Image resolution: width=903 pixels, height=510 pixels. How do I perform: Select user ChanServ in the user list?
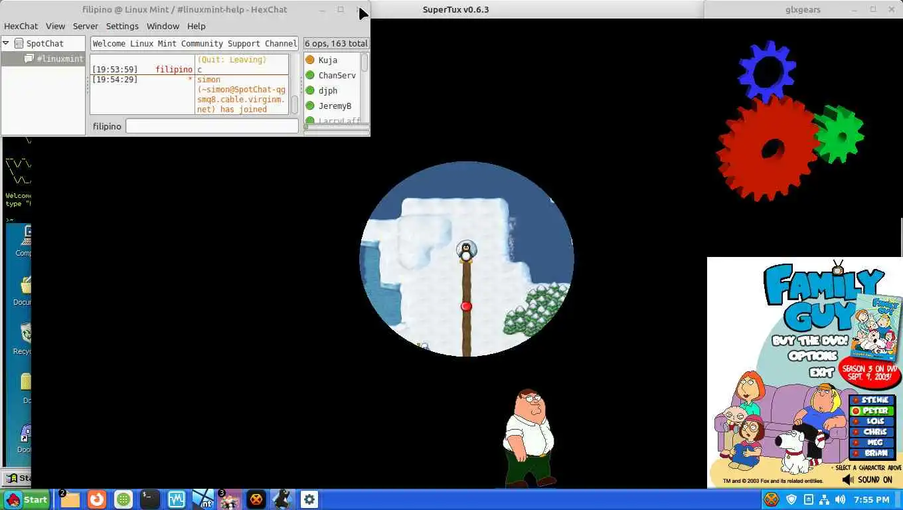337,75
